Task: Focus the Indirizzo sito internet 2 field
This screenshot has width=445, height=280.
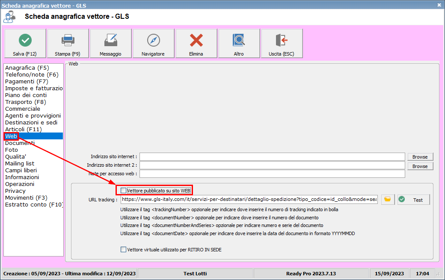Action: tap(272, 165)
